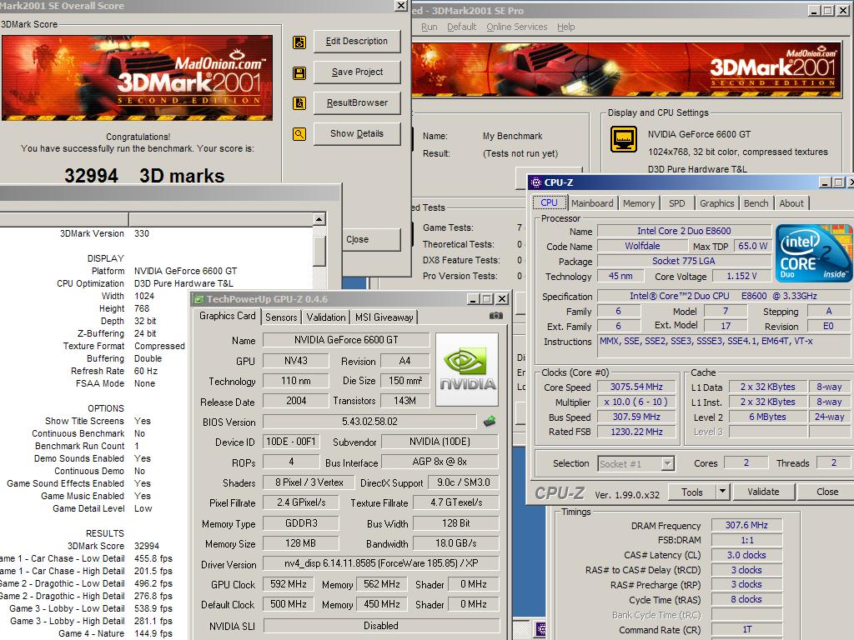Switch to Mainboard tab in CPU-Z

click(592, 203)
